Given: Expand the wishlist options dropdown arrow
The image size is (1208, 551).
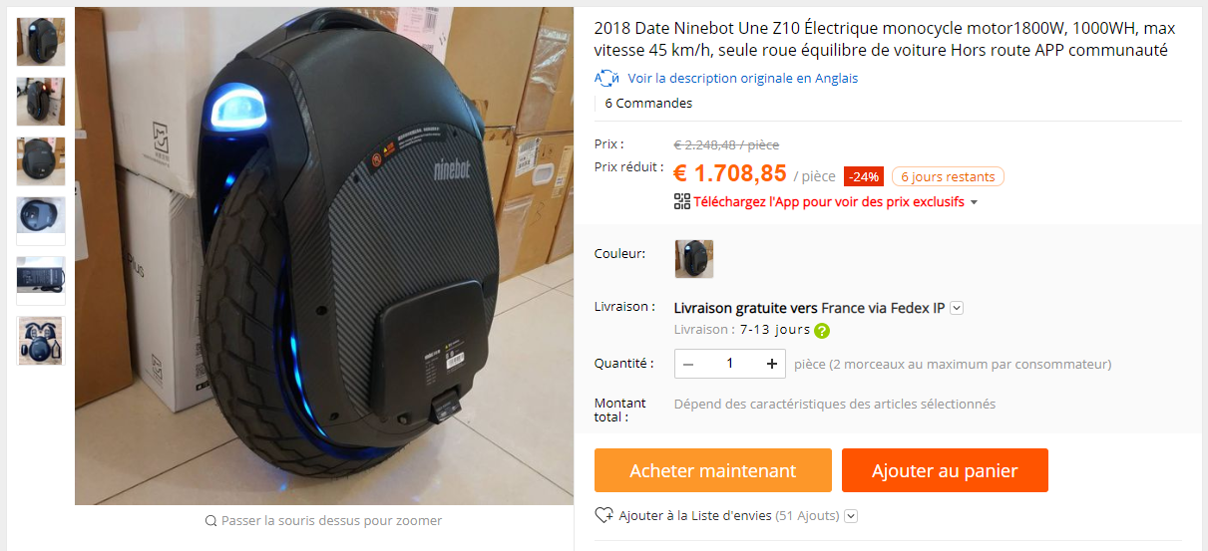Looking at the screenshot, I should (851, 516).
